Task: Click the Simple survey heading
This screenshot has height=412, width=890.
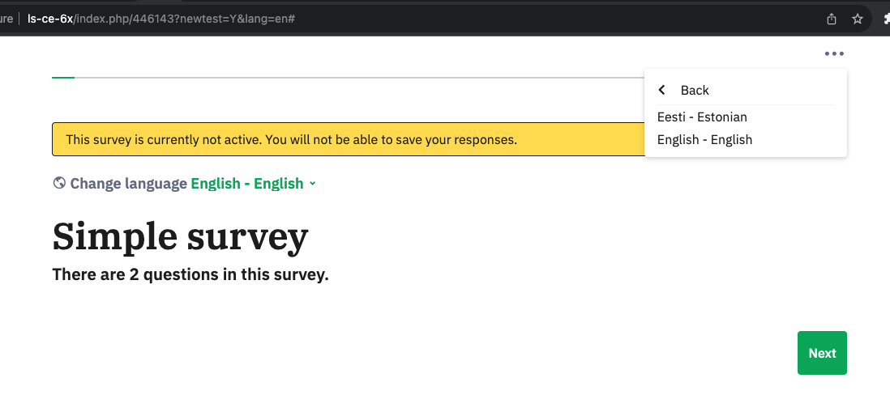Action: click(180, 237)
